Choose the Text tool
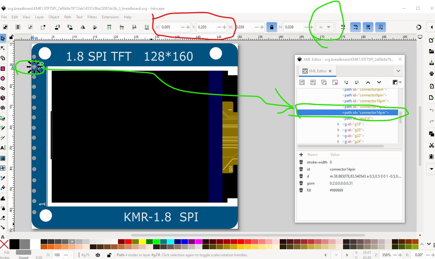 (x=3, y=148)
